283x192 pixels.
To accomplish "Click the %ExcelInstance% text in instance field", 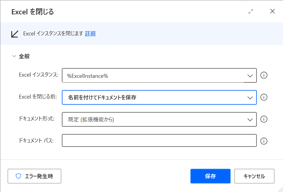I will tap(87, 76).
